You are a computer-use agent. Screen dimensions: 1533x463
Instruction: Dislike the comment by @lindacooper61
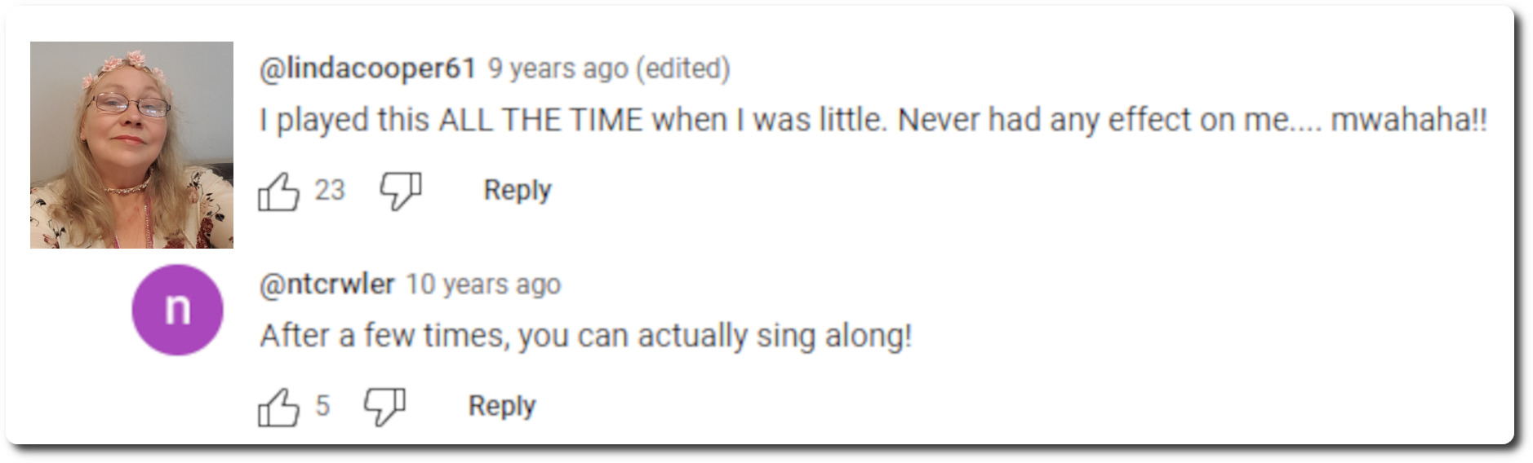tap(401, 192)
